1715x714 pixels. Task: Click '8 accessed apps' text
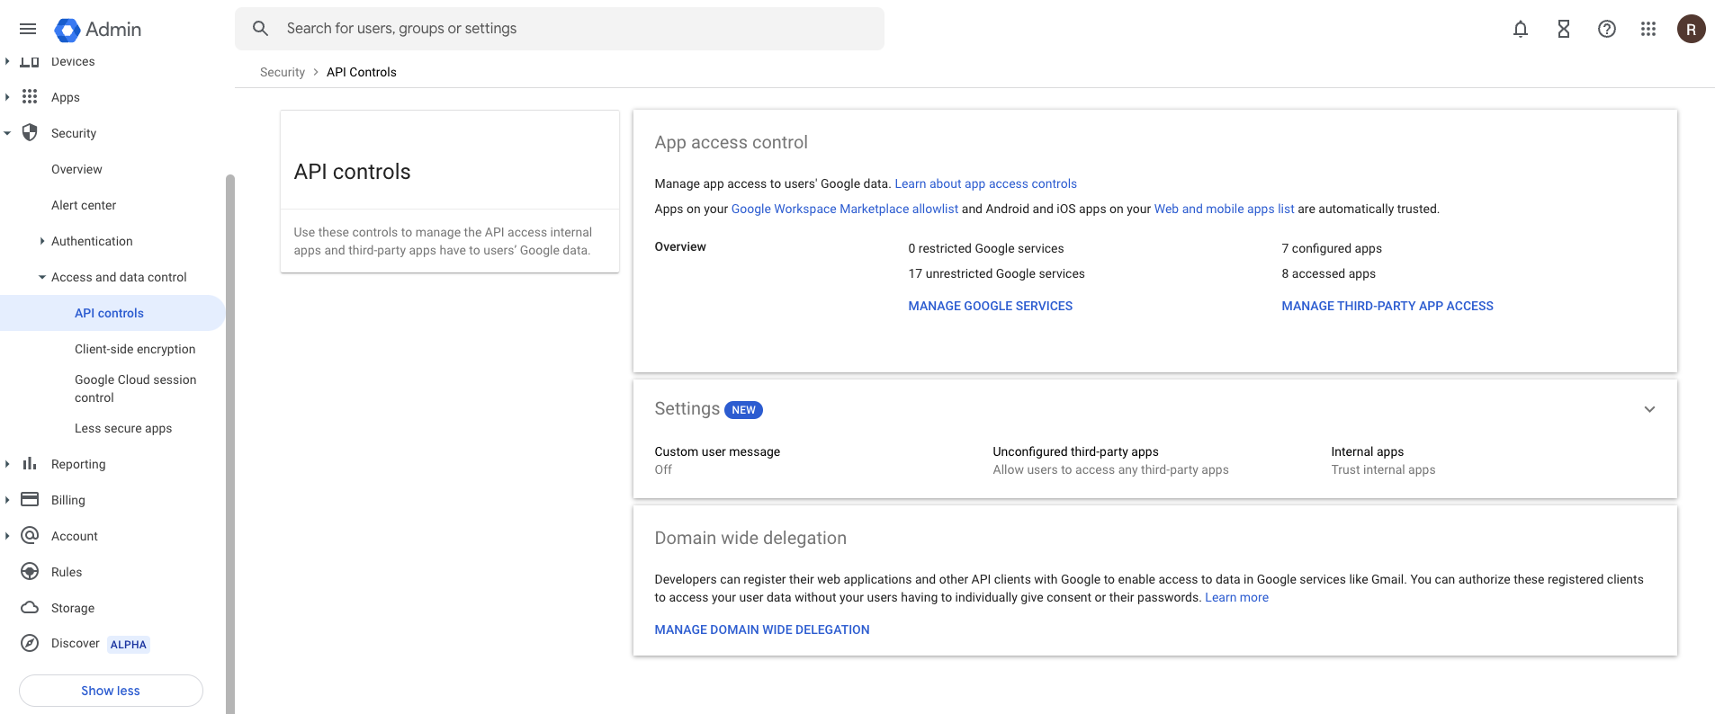click(1328, 273)
